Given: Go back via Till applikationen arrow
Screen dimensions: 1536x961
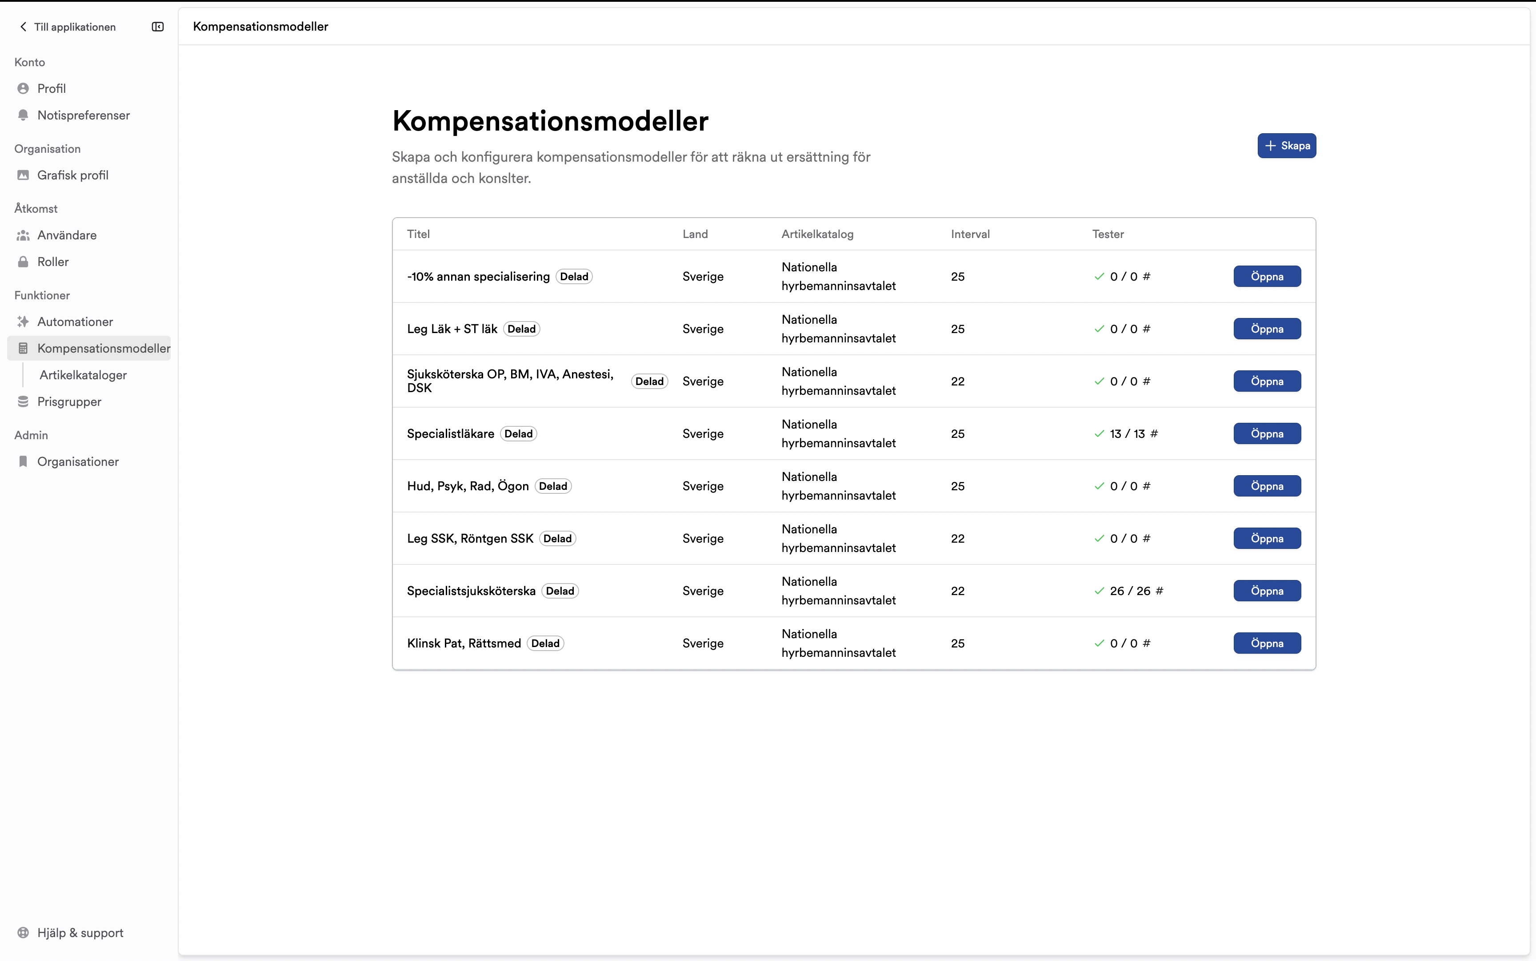Looking at the screenshot, I should pos(24,27).
